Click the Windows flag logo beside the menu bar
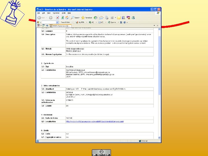Image resolution: width=208 pixels, height=156 pixels. click(158, 13)
